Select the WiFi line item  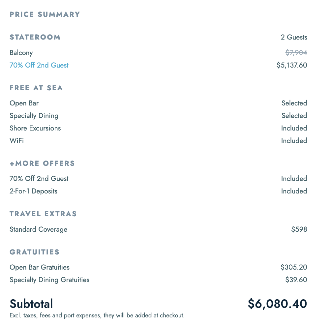pyautogui.click(x=16, y=141)
